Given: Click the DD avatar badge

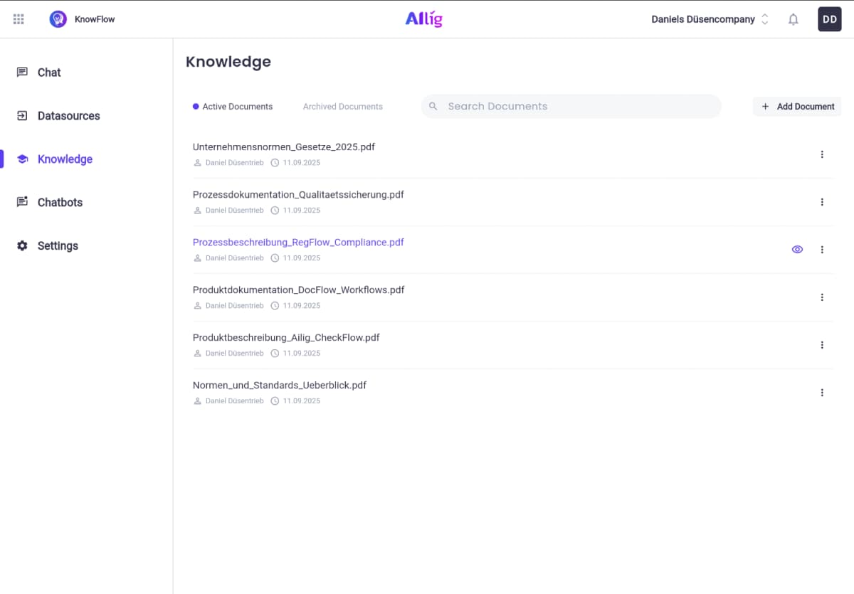Looking at the screenshot, I should pos(829,19).
